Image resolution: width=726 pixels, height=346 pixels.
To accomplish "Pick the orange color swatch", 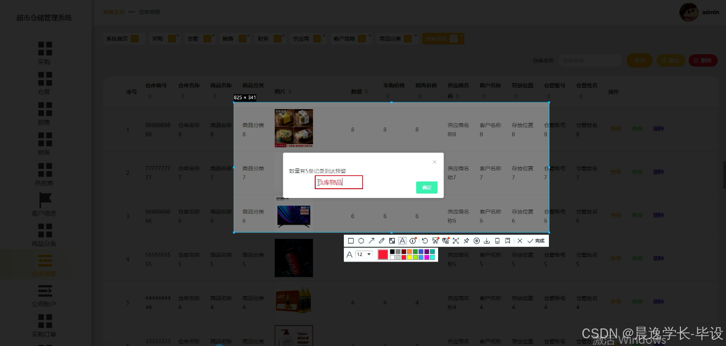I will click(x=410, y=252).
